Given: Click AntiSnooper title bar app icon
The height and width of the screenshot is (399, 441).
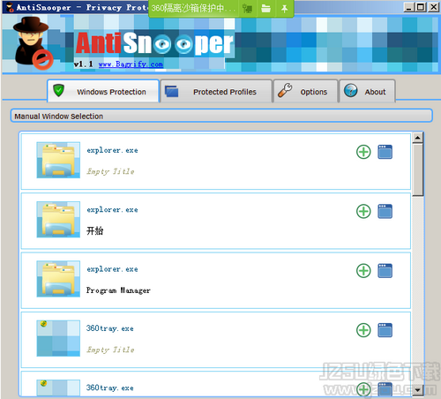Looking at the screenshot, I should (10, 7).
